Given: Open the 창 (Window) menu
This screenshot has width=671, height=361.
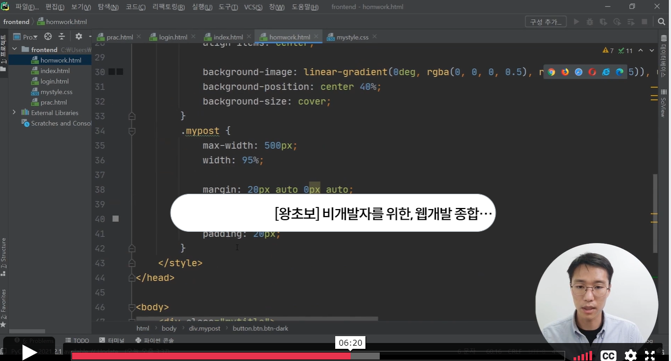Looking at the screenshot, I should tap(276, 7).
